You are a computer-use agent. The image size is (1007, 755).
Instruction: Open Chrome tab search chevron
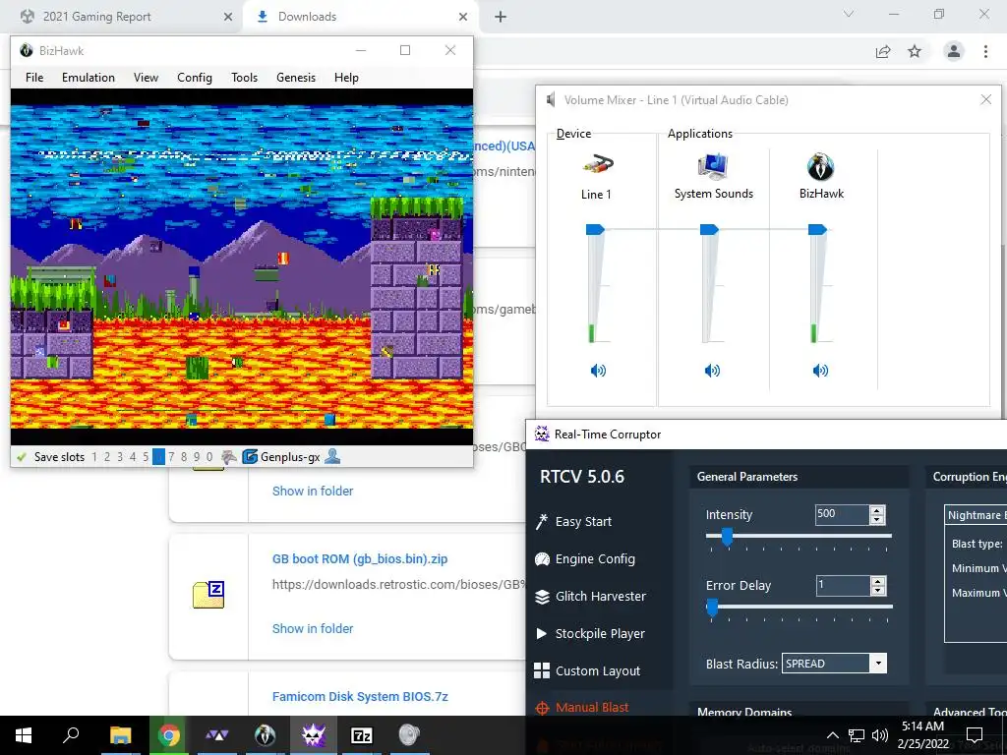[849, 14]
